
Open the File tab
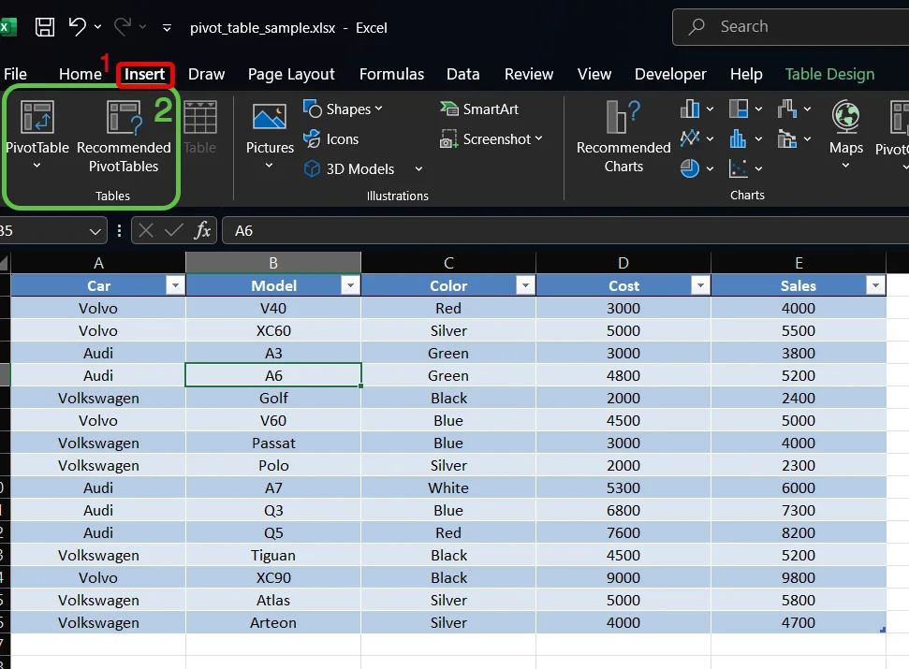click(15, 74)
